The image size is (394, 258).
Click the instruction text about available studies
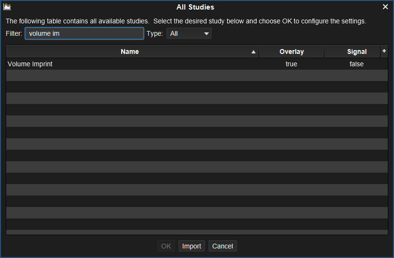186,21
